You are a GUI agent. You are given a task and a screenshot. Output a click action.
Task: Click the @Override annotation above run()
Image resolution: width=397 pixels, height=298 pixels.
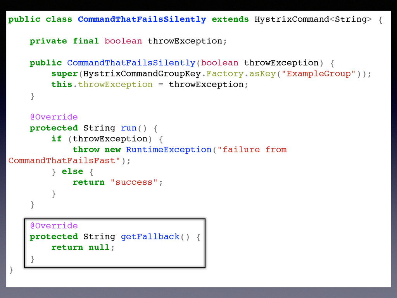click(54, 117)
